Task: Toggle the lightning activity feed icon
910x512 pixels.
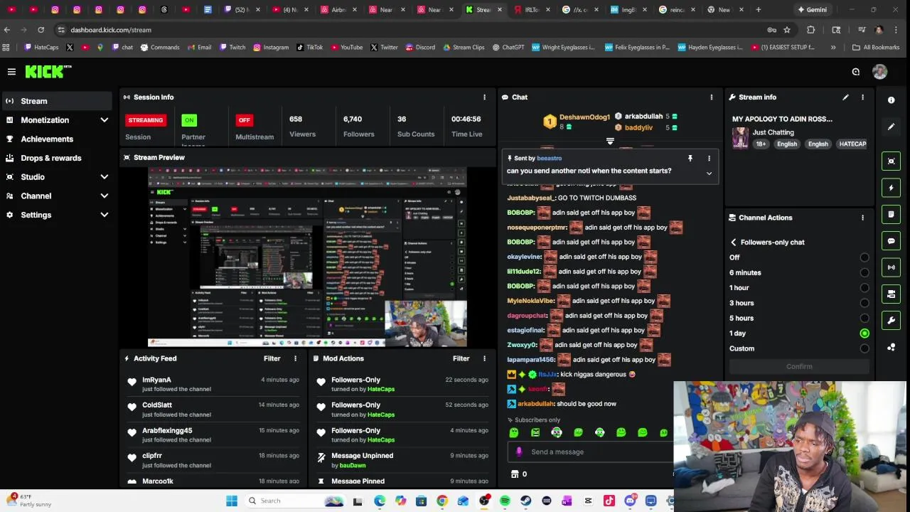Action: click(892, 188)
